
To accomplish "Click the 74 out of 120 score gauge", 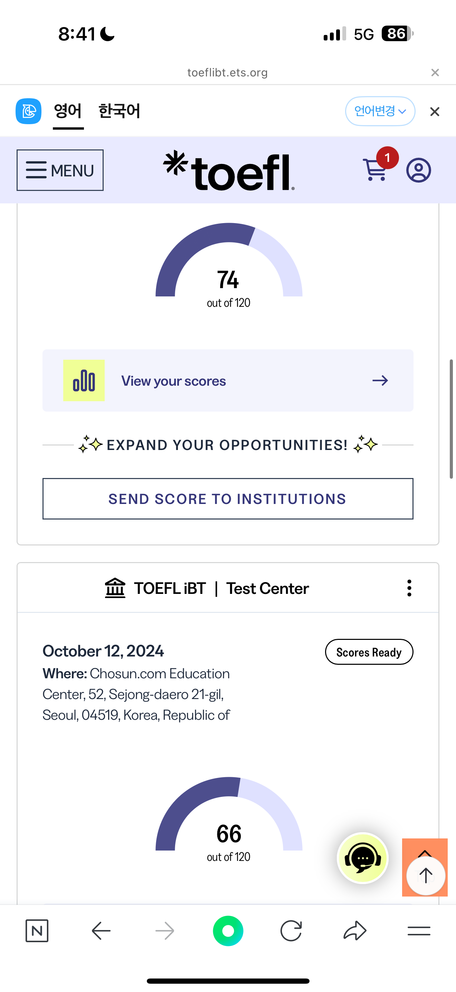I will pyautogui.click(x=228, y=269).
